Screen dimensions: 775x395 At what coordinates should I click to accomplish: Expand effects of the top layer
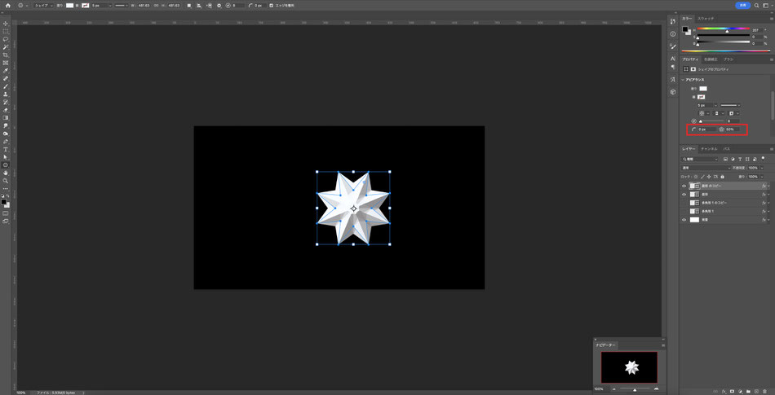[x=768, y=186]
